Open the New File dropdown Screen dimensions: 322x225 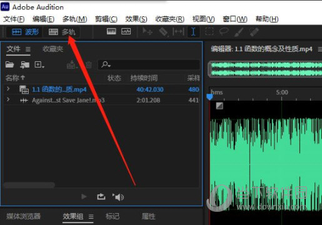39,65
